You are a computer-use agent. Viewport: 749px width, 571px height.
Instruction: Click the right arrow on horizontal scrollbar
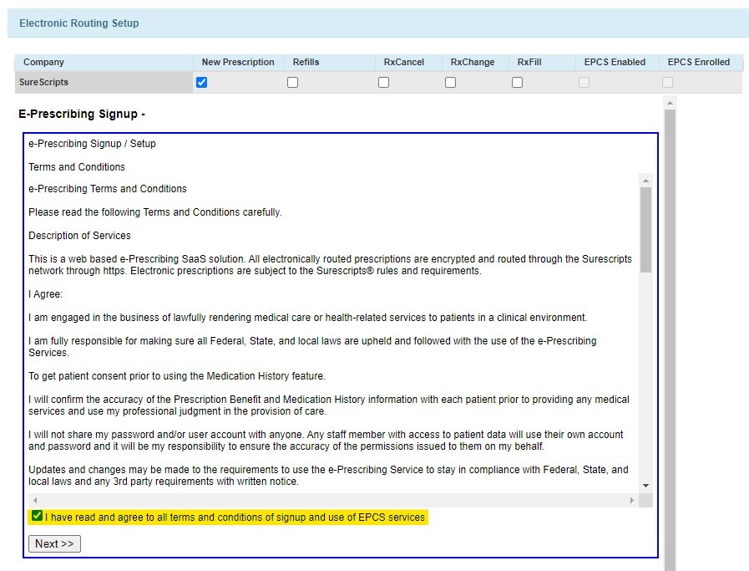(x=633, y=500)
